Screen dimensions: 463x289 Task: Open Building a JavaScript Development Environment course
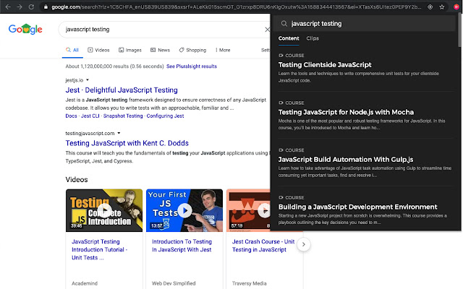click(x=358, y=207)
